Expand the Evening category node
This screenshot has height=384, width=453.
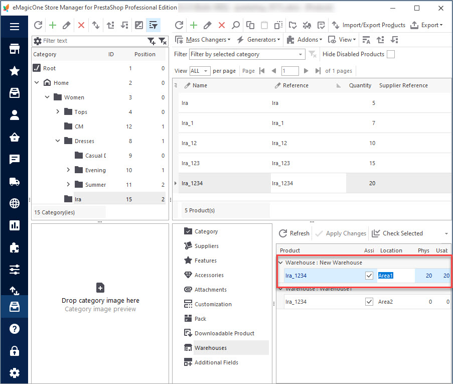pos(68,170)
